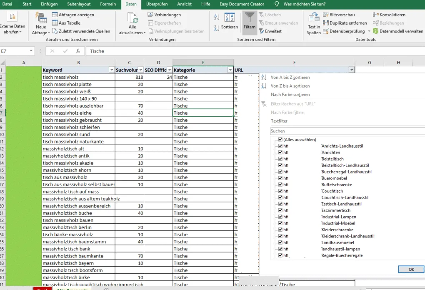Select column E header
This screenshot has height=290, width=425.
click(x=203, y=63)
